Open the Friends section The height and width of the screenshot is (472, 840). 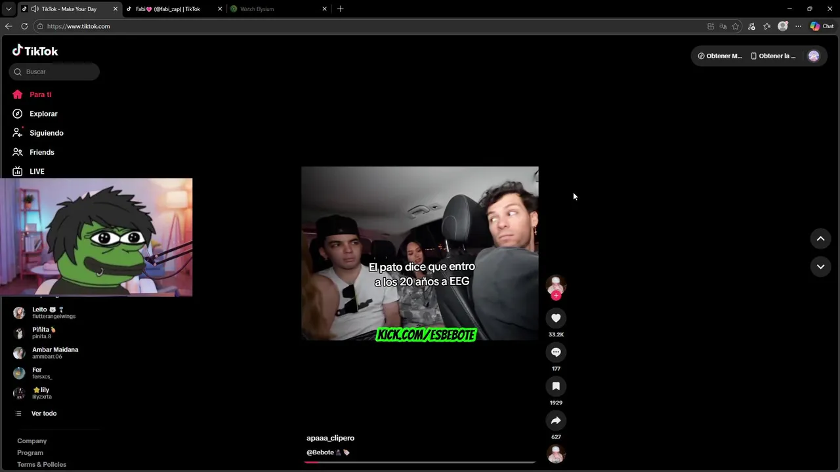(x=33, y=152)
